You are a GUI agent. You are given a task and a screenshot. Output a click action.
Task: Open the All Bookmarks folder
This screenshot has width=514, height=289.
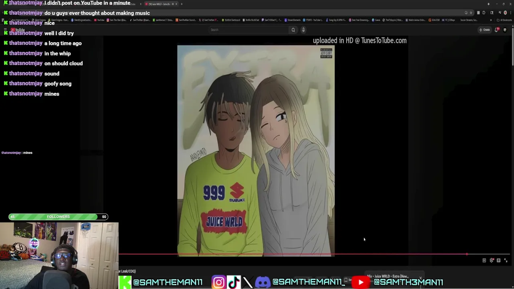click(504, 20)
